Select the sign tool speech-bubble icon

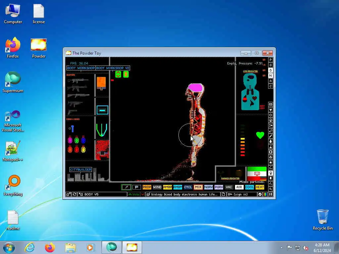tap(137, 187)
